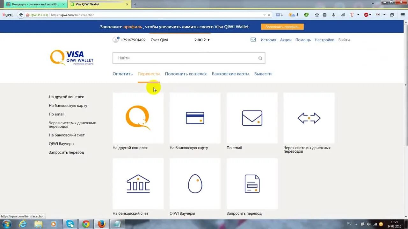The image size is (408, 229).
Task: Select По email in sidebar
Action: [56, 114]
